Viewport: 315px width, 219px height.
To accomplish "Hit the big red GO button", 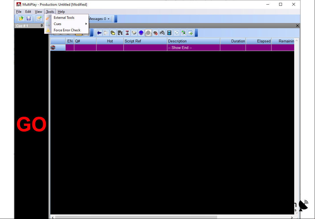I will pos(31,124).
